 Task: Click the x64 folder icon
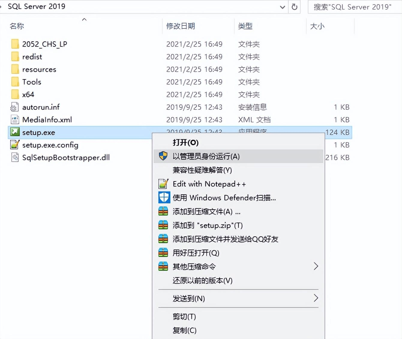pyautogui.click(x=15, y=94)
